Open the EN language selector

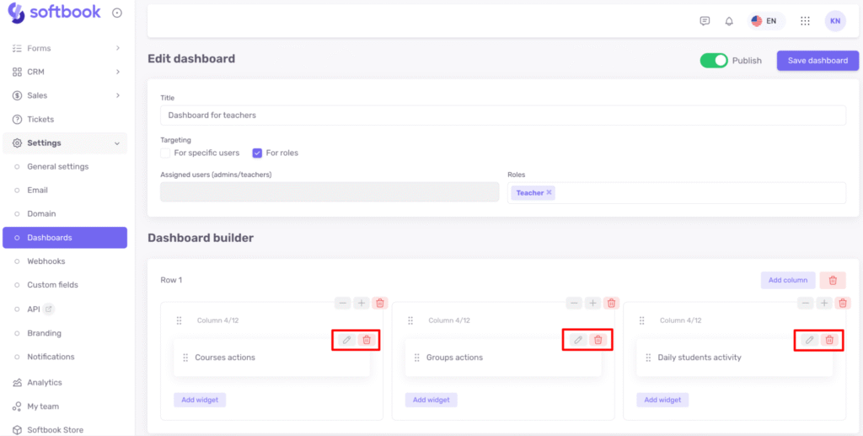pos(764,21)
